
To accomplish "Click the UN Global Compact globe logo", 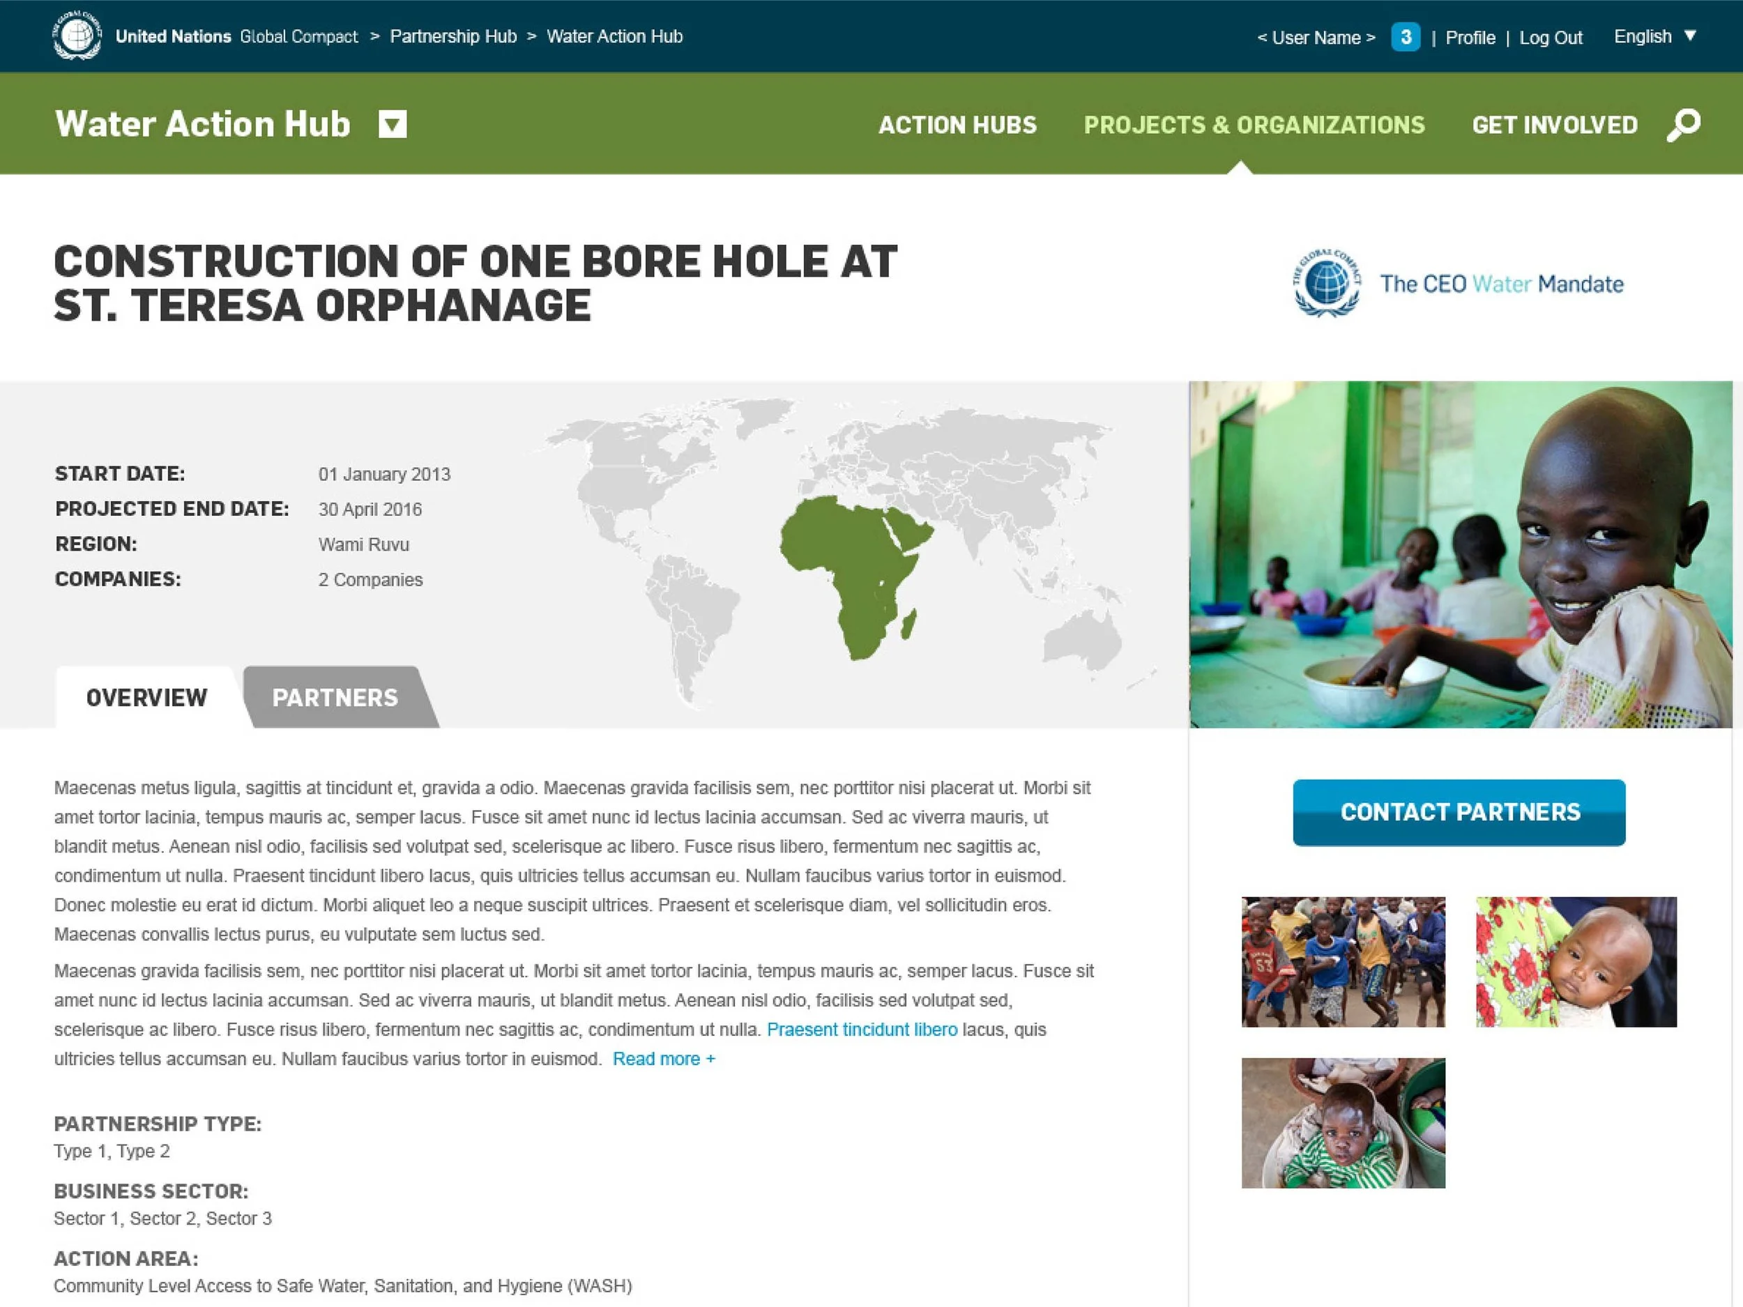I will click(77, 36).
